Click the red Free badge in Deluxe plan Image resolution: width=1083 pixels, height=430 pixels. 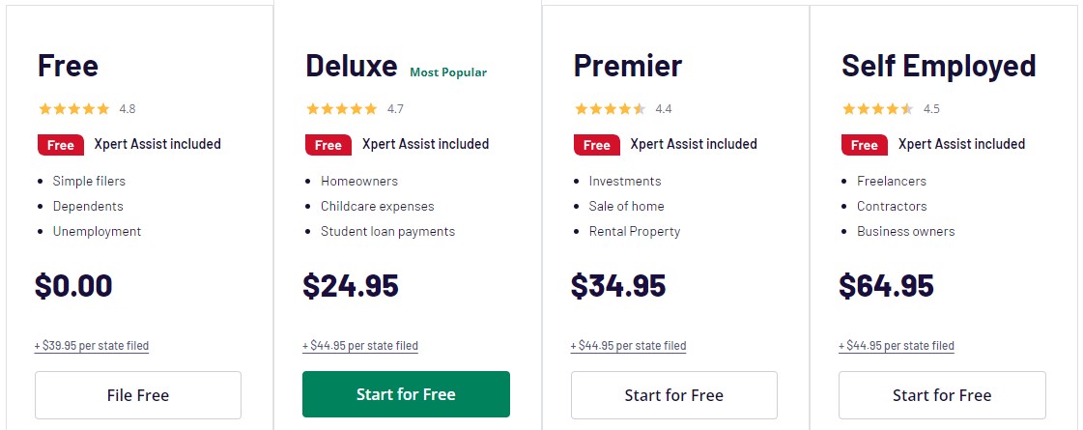pyautogui.click(x=328, y=145)
